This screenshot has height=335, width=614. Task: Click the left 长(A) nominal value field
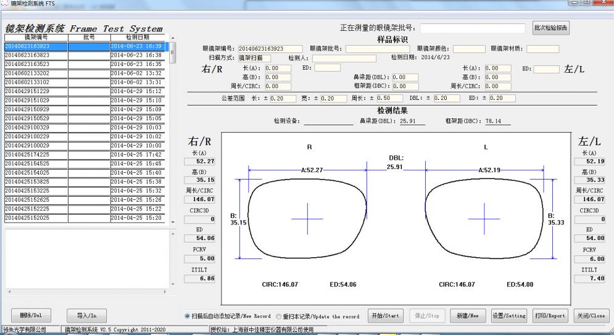pos(498,68)
